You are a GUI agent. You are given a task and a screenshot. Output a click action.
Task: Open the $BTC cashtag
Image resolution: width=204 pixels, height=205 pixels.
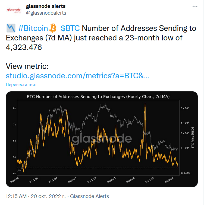(70, 28)
